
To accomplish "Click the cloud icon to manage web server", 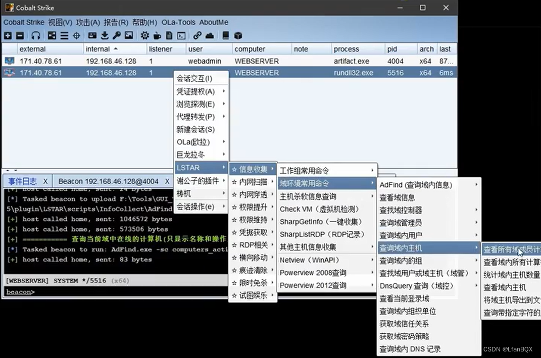I will click(x=210, y=35).
